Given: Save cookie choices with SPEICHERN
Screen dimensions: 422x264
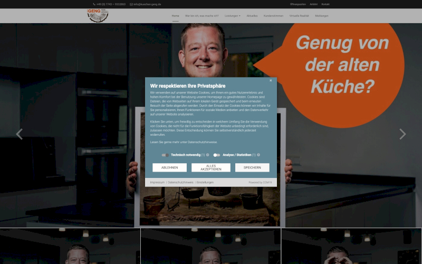Looking at the screenshot, I should (x=252, y=167).
